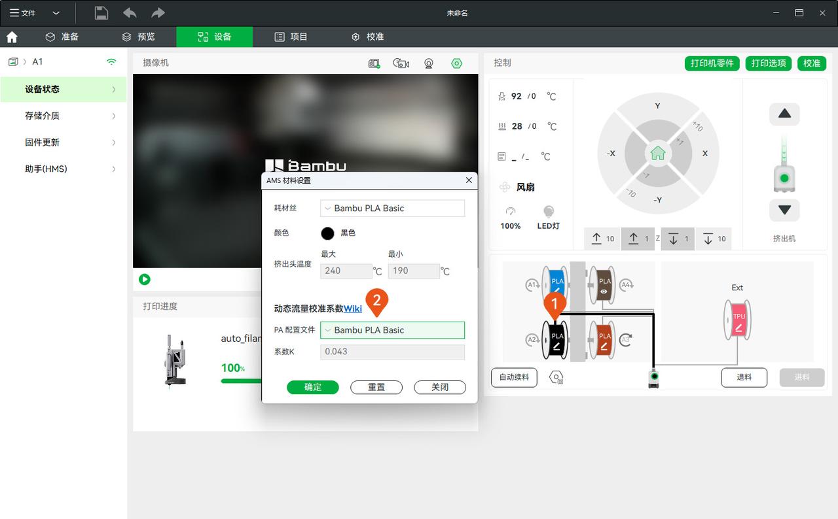Click the 退料 unload button
The width and height of the screenshot is (838, 519).
(744, 377)
